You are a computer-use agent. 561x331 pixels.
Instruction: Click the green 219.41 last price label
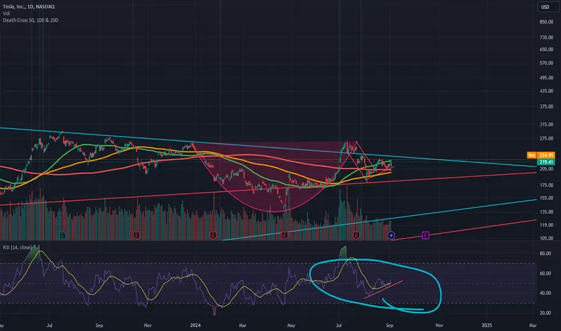tap(547, 162)
